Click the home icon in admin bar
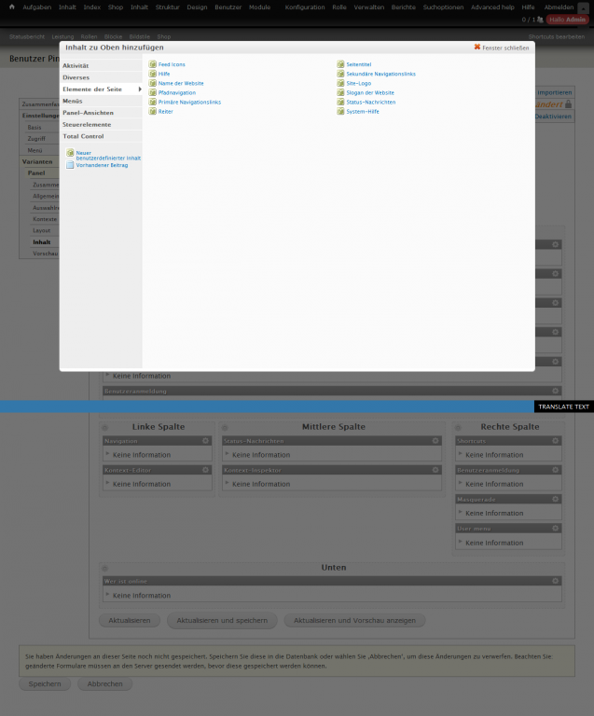 point(11,7)
